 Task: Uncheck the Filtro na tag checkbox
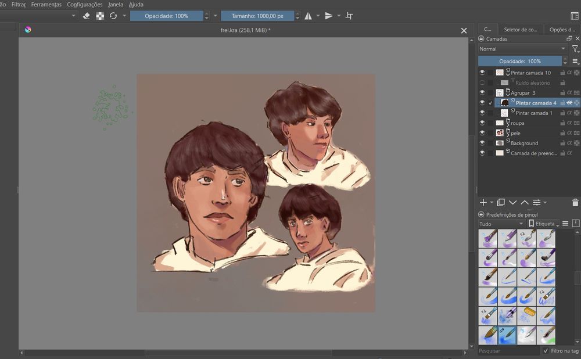546,351
